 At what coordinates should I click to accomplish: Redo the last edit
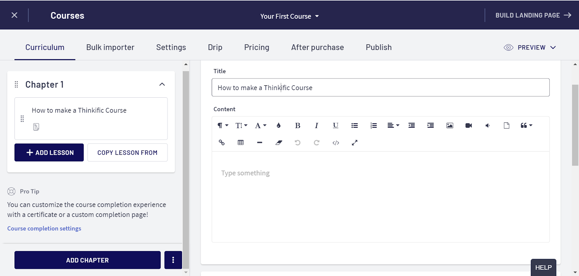317,143
